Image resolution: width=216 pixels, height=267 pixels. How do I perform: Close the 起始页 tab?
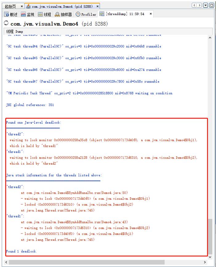pos(22,6)
